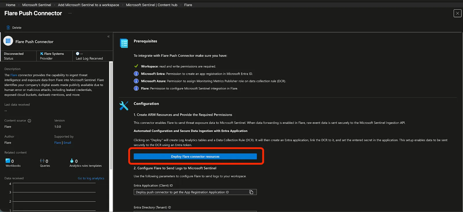The image size is (463, 212).
Task: Open Add Microsoft Sentinel to a workspace breadcrumb
Action: 88,5
